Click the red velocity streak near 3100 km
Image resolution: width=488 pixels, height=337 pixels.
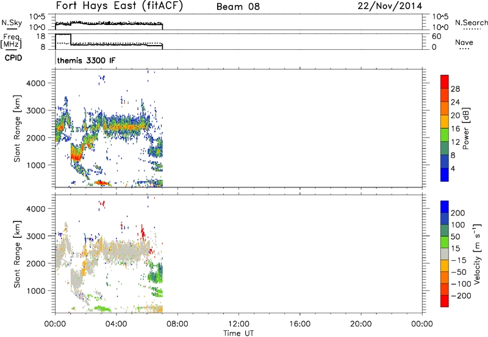point(143,232)
